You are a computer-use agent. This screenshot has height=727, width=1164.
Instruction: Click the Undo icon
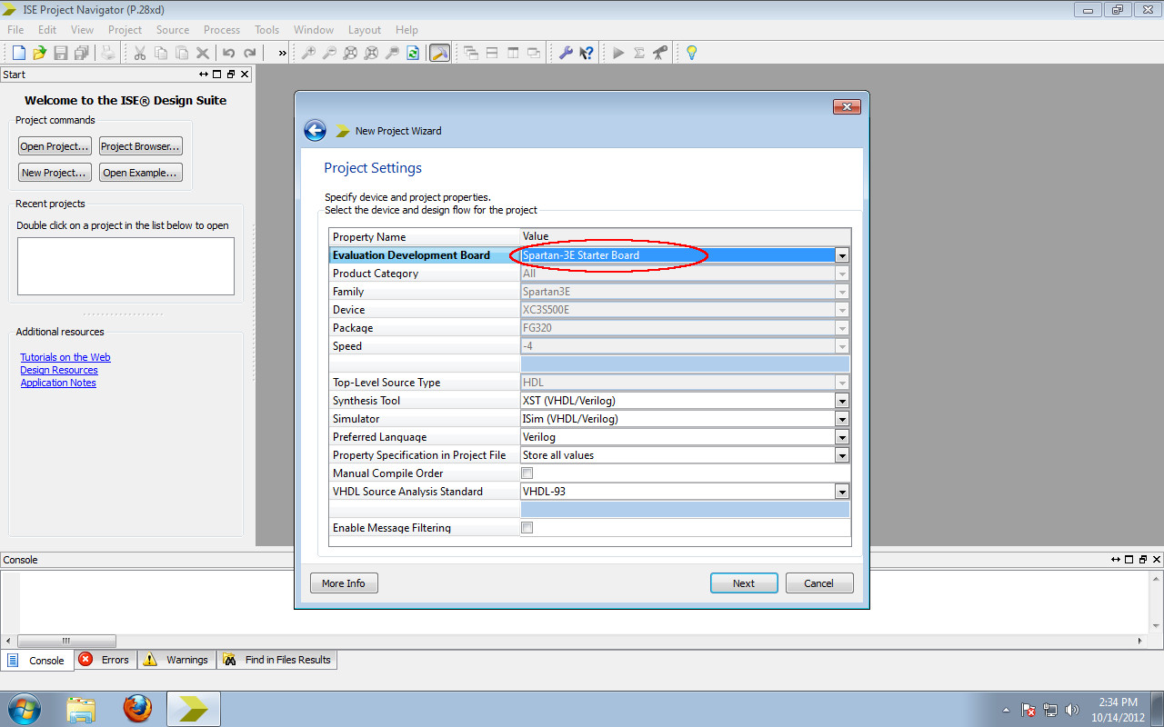pos(227,52)
